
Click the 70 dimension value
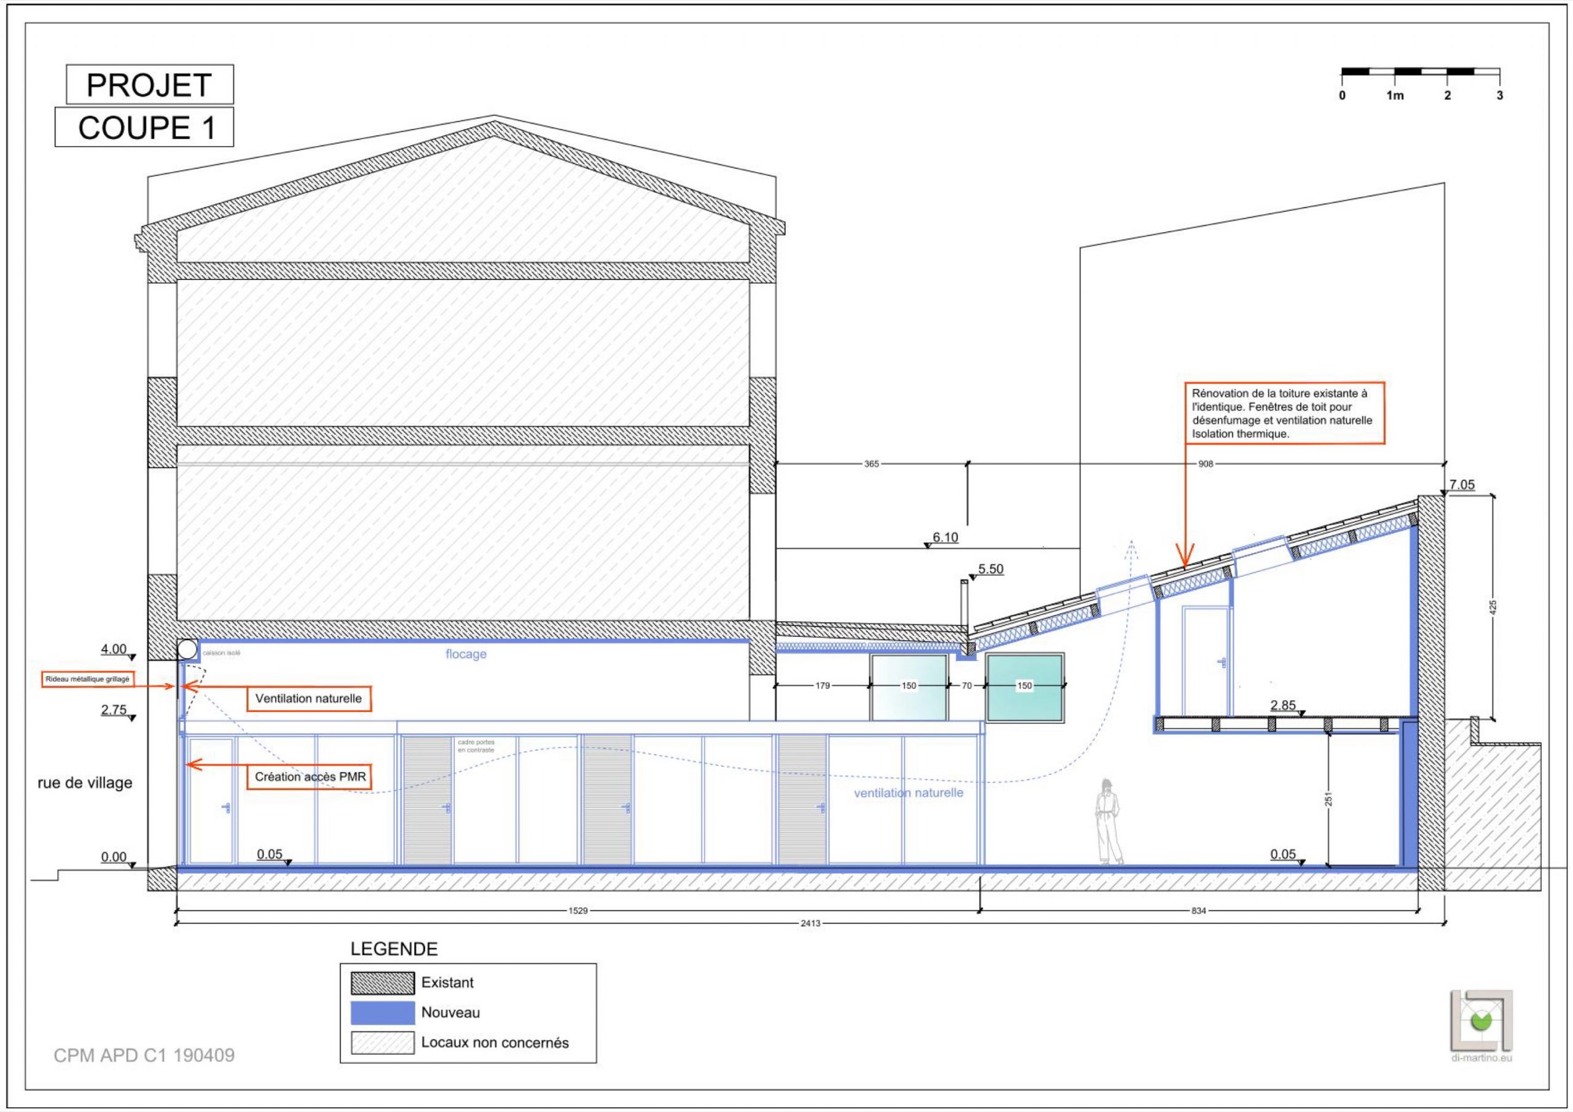click(967, 685)
